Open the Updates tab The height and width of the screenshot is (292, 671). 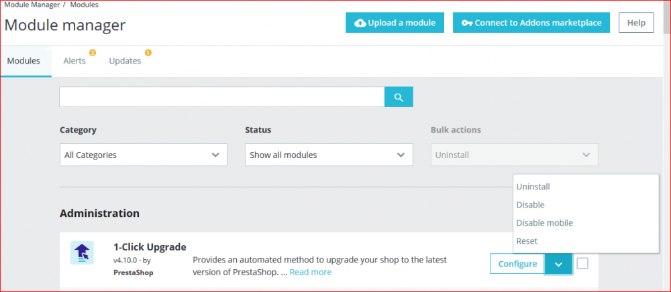coord(125,61)
